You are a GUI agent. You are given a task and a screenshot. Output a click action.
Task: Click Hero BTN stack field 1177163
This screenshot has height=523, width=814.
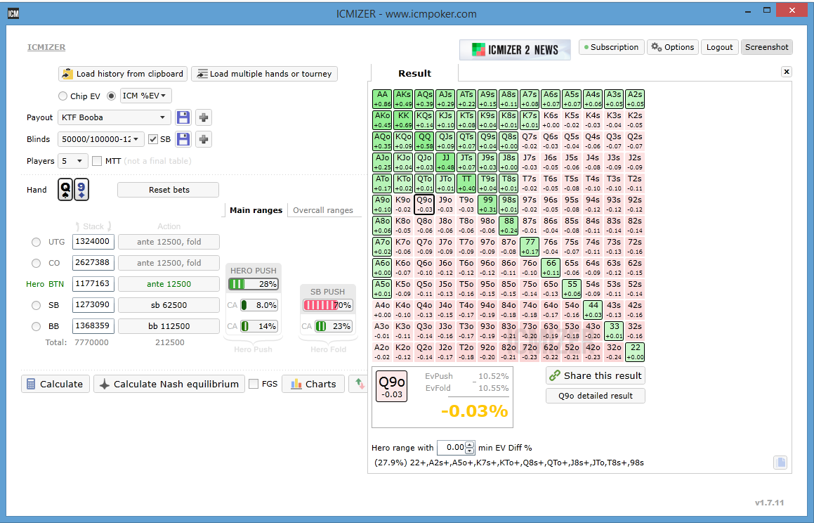(x=93, y=284)
